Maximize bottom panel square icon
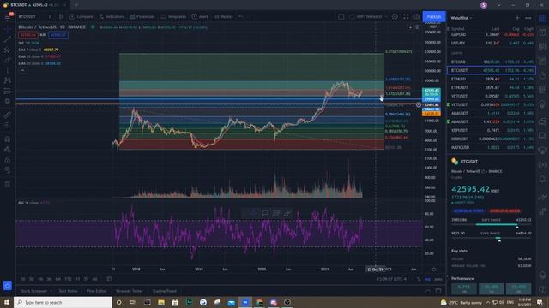The width and height of the screenshot is (549, 308). pos(438,291)
